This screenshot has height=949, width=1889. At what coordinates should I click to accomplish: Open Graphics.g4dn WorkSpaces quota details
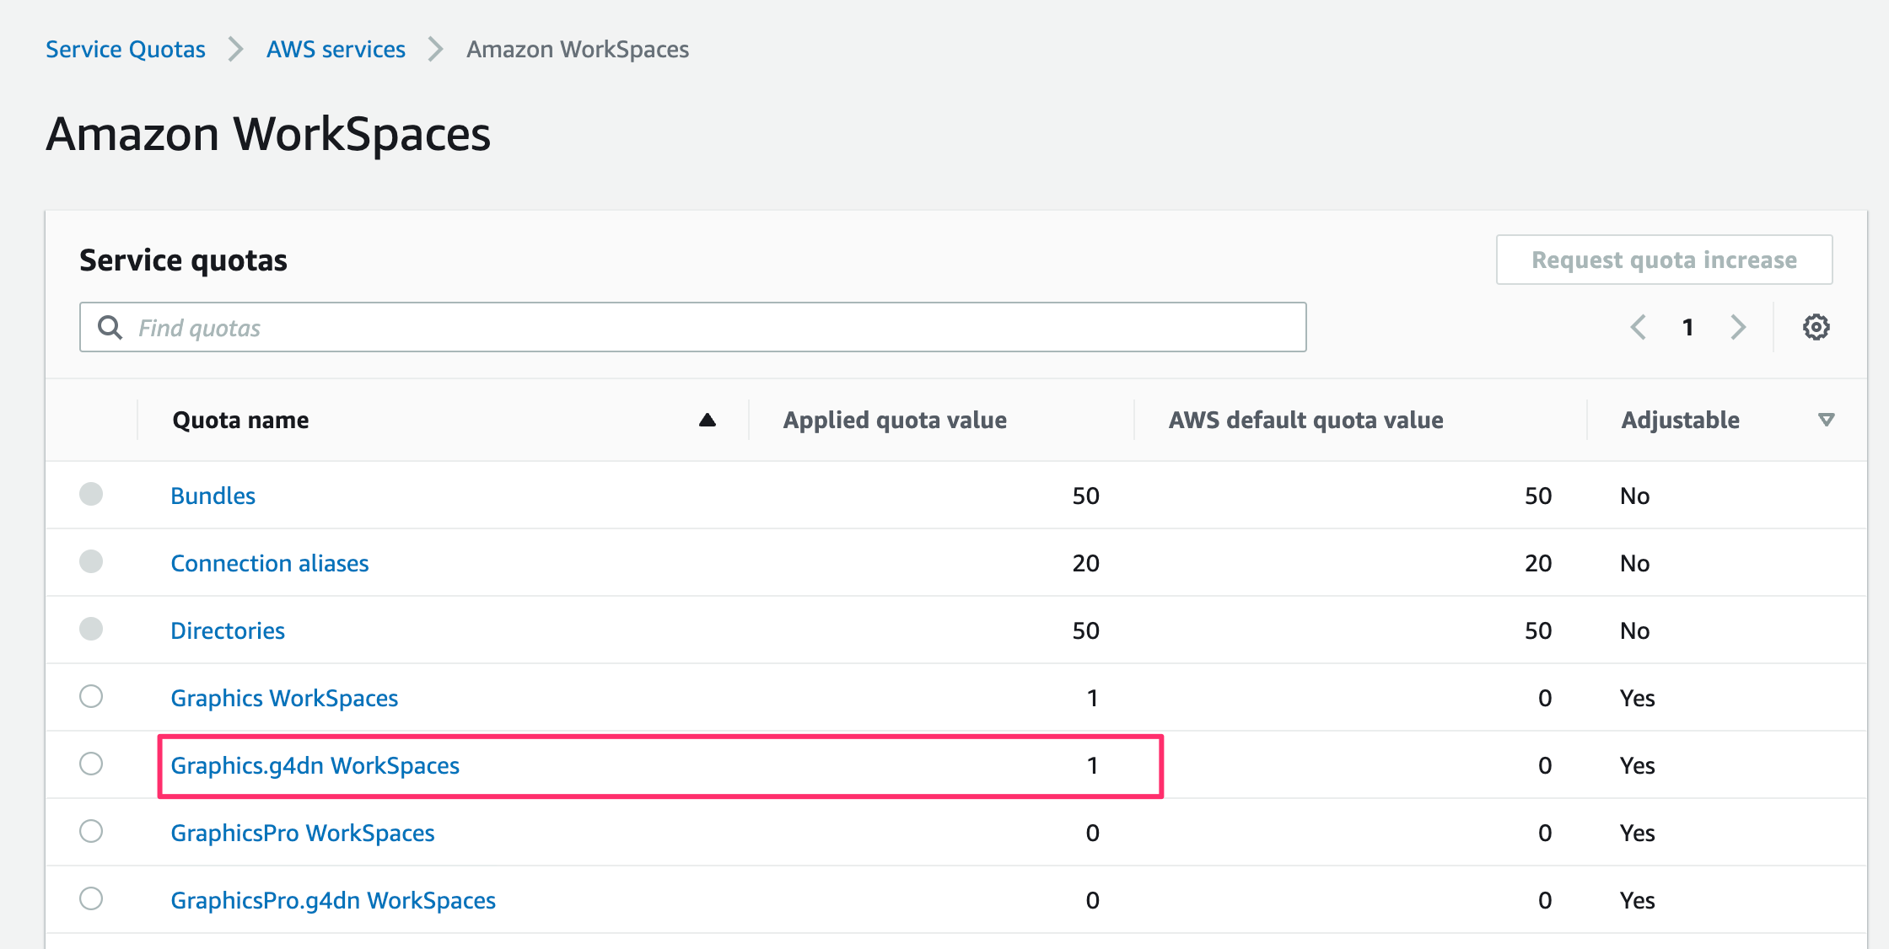coord(315,765)
